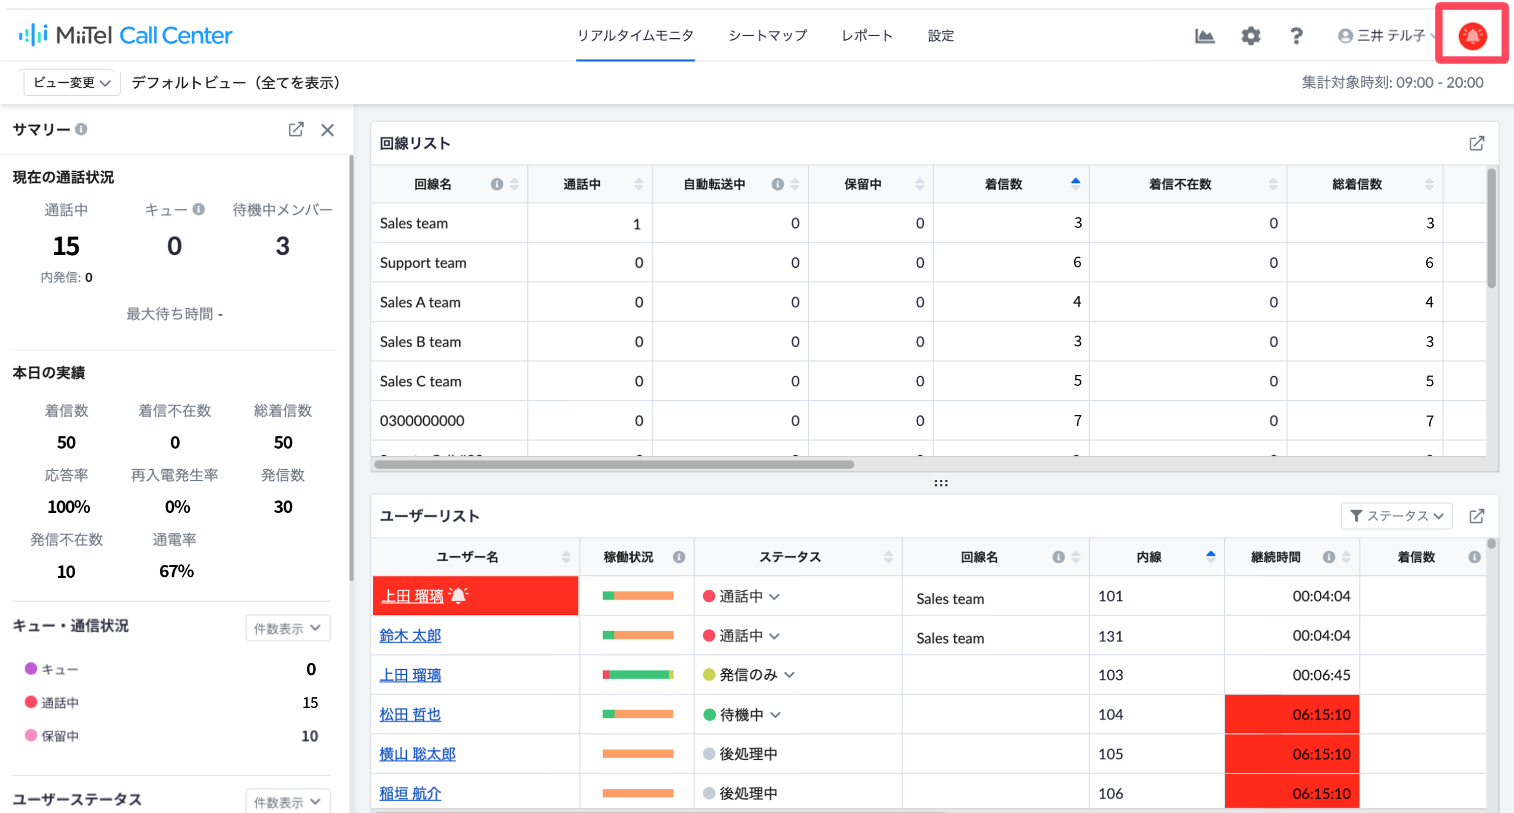The image size is (1514, 813).
Task: Sort 回線リスト by 保留中
Action: click(x=920, y=184)
